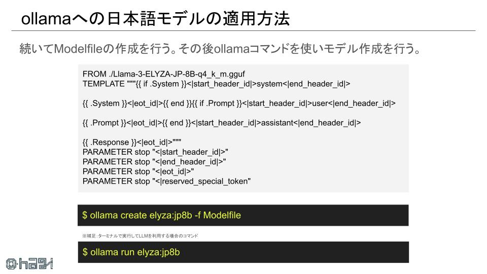Click the line starting '{{ .System }}<|eot_id|>'
This screenshot has width=487, height=274.
coord(239,104)
